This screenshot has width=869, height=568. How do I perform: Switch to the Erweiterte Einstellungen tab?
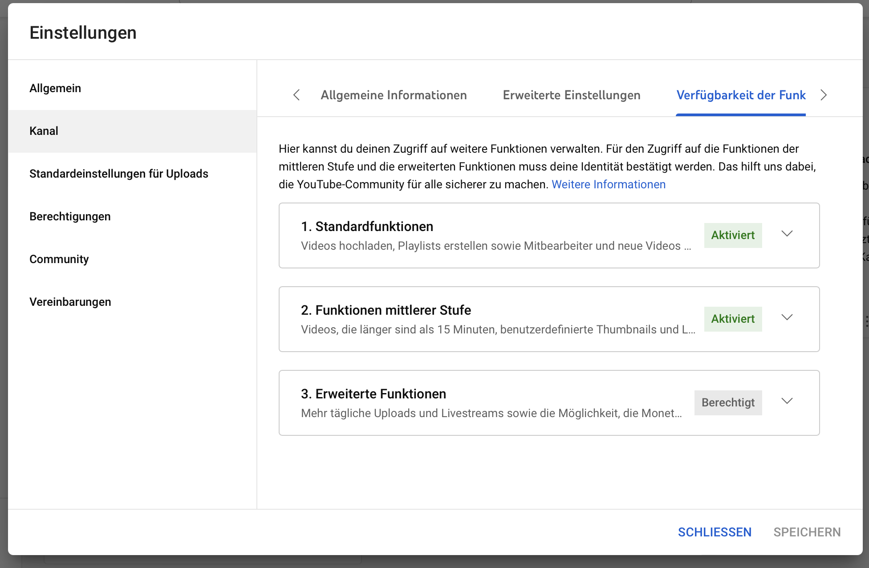click(571, 95)
